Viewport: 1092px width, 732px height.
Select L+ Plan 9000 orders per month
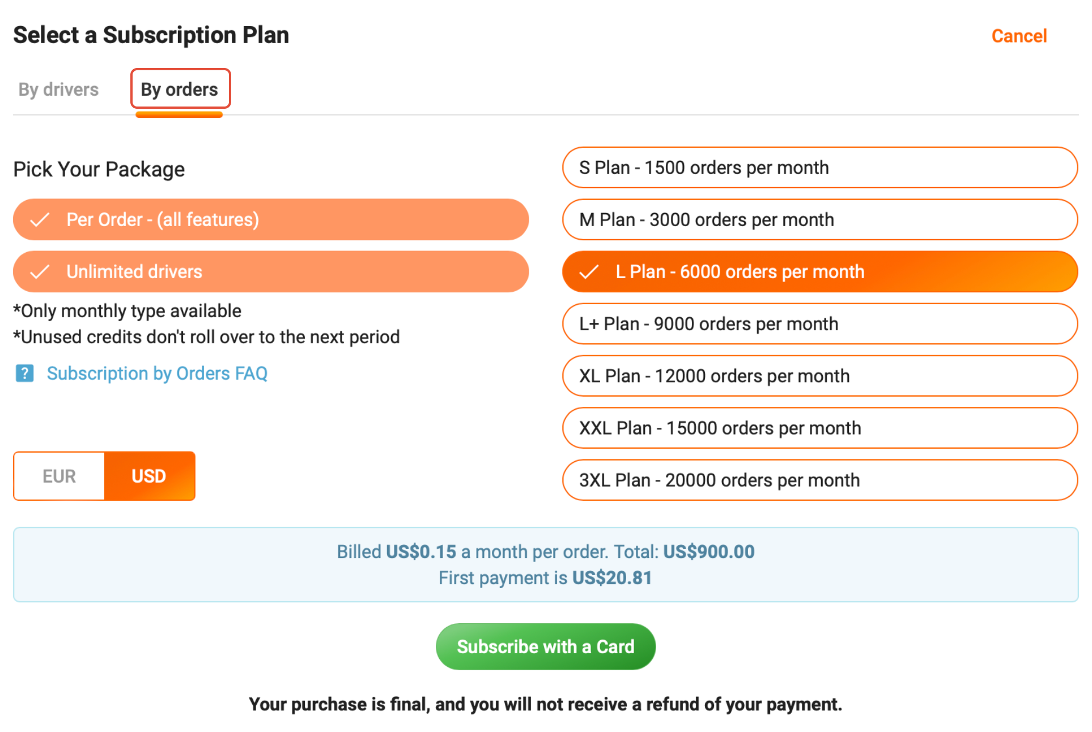click(x=819, y=324)
